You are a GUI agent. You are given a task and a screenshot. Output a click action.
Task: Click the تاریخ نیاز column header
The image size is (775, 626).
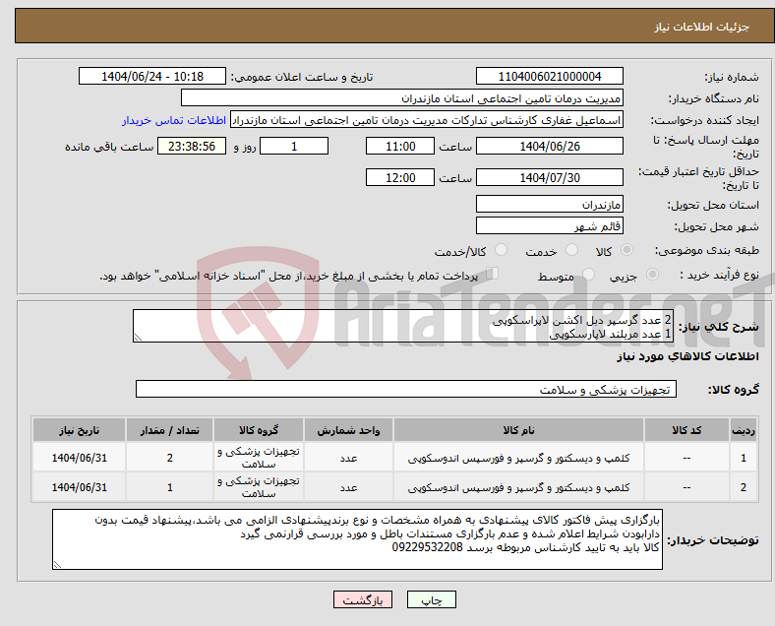tap(79, 430)
